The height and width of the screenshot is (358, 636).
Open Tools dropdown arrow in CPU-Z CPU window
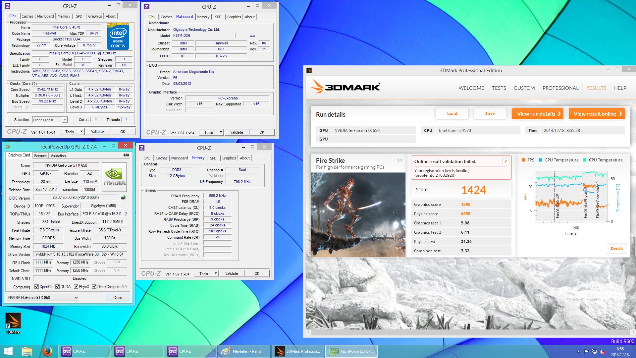coord(81,132)
